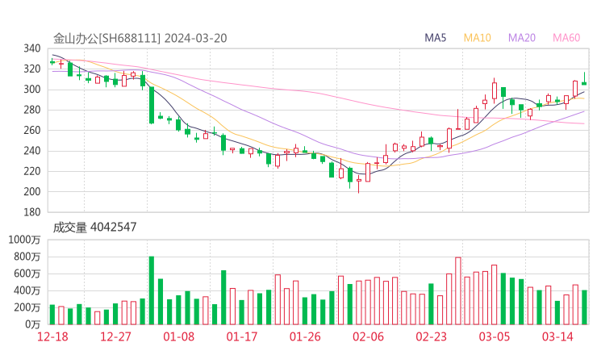Click the lowest red candlestick near 200
The height and width of the screenshot is (355, 597).
[359, 185]
